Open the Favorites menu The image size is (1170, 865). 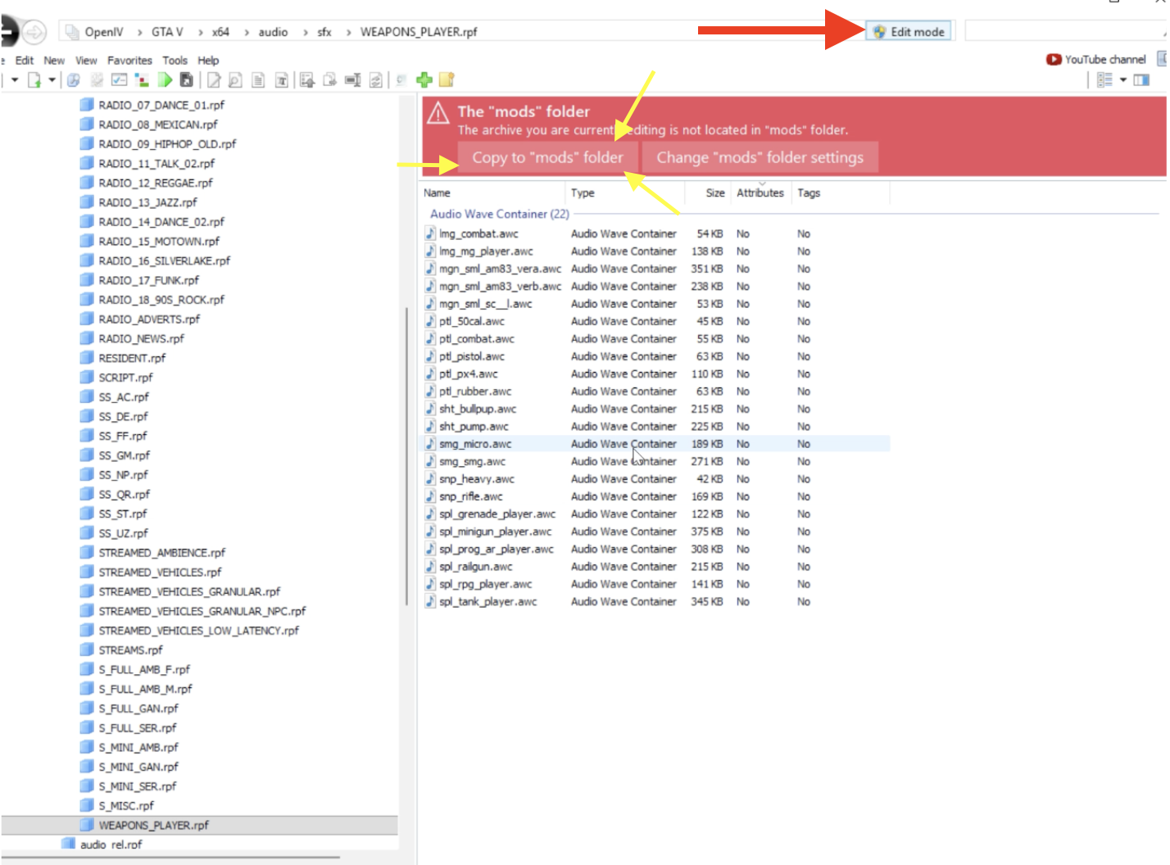129,61
